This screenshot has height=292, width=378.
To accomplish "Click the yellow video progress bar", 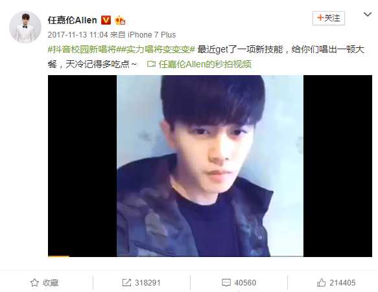I will tap(58, 256).
